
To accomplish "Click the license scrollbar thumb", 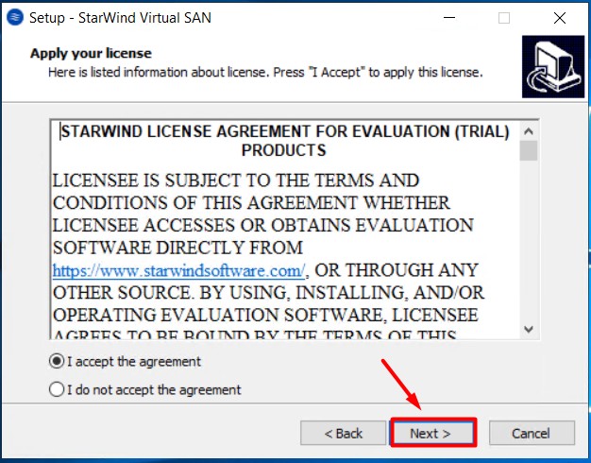I will click(x=529, y=150).
